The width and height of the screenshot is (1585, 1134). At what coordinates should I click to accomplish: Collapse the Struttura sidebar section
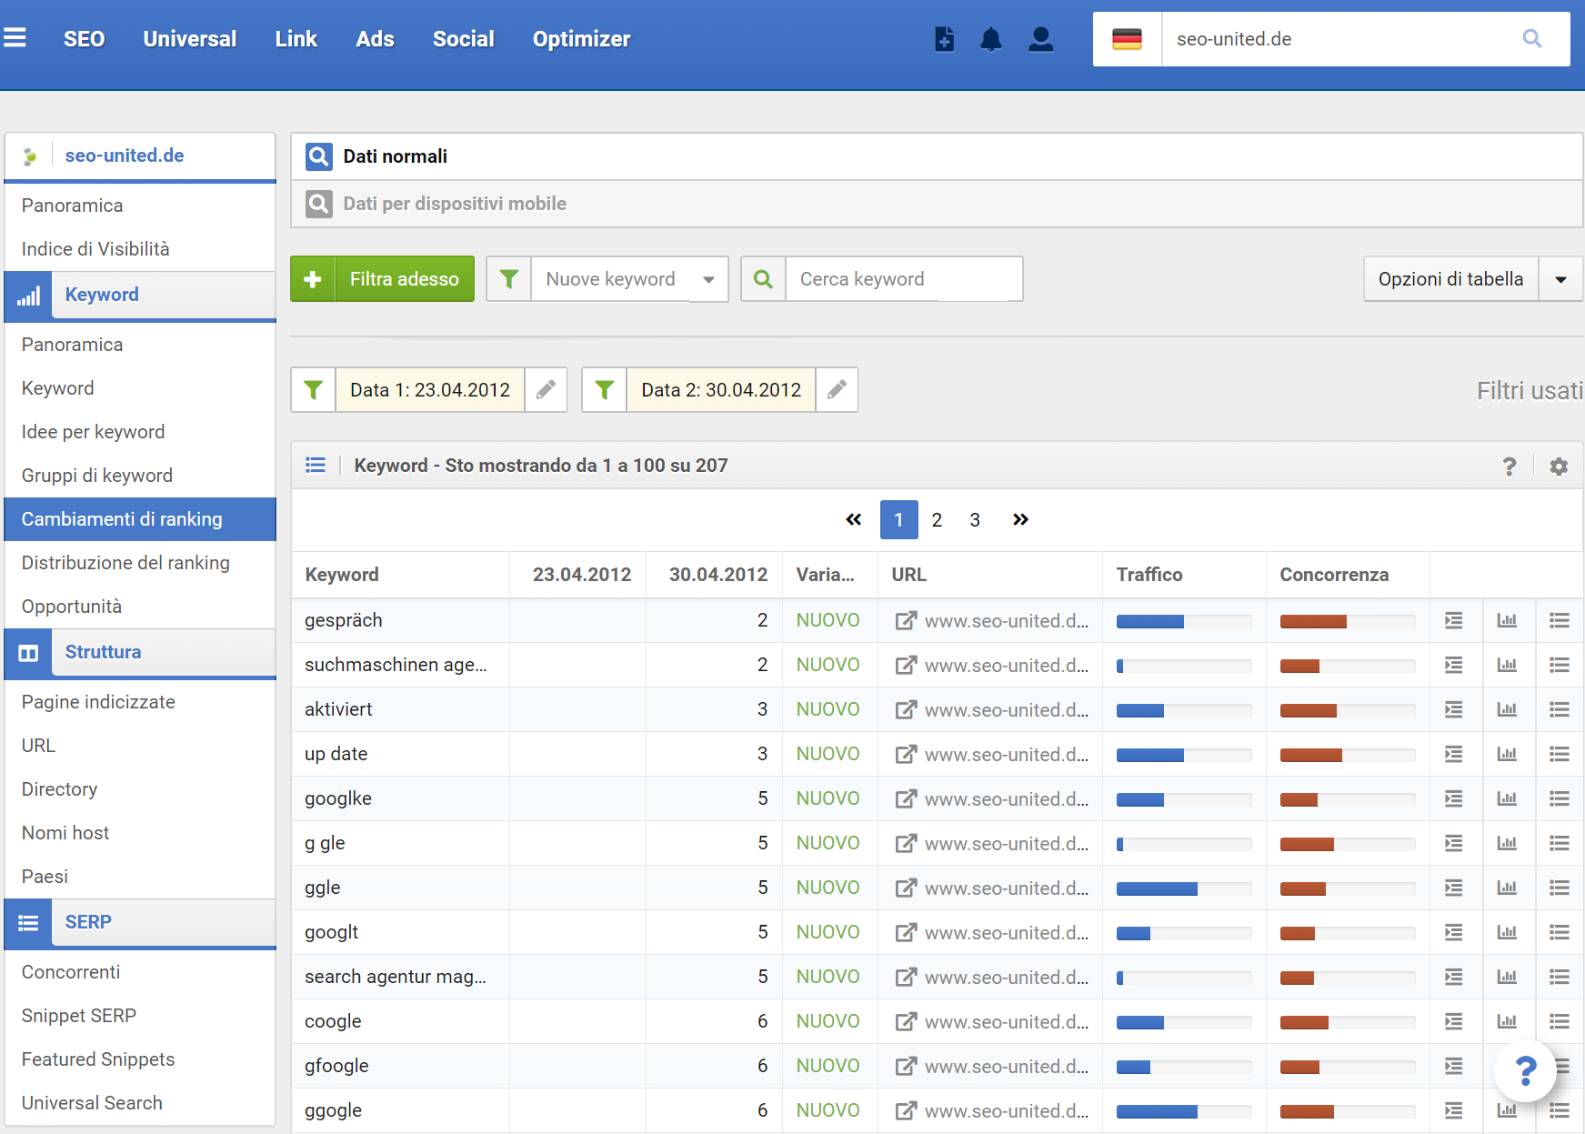pyautogui.click(x=140, y=653)
